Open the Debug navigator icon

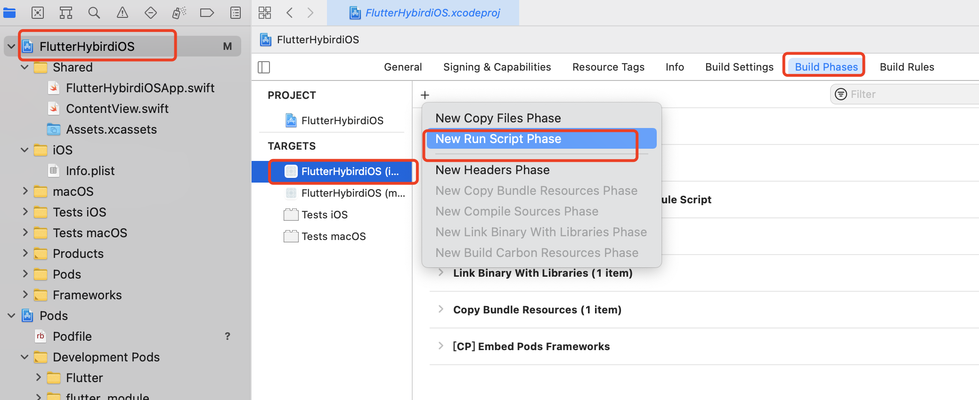tap(179, 13)
